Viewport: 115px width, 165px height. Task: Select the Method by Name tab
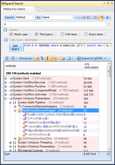click(14, 9)
